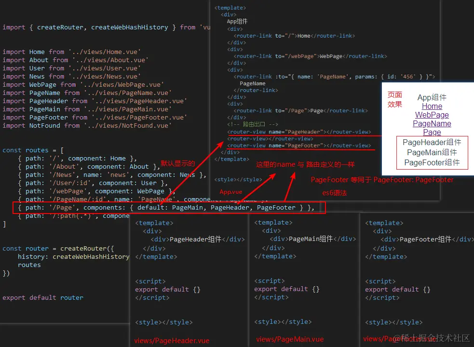Click the 'export default router' line
Viewport: 474px width, 347px height.
[43, 298]
